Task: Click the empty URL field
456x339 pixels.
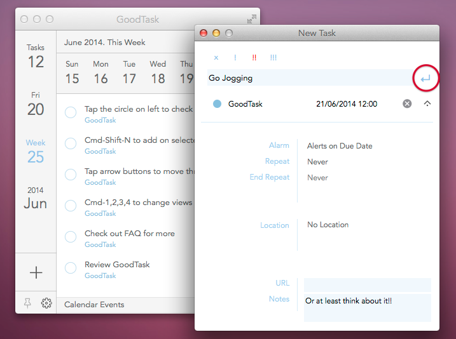Action: 368,284
